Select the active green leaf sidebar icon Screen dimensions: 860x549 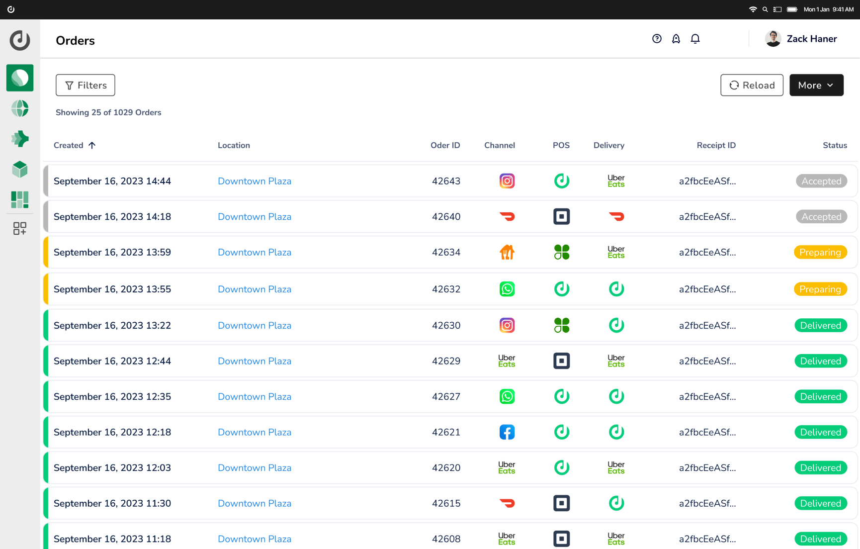click(20, 78)
